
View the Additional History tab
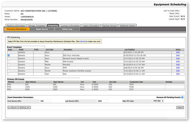pyautogui.click(x=127, y=26)
